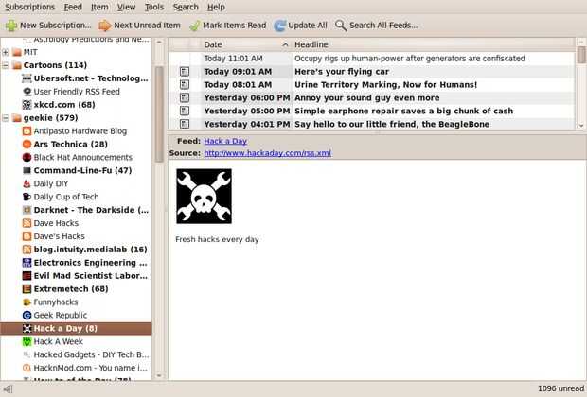The image size is (587, 397).
Task: Collapse the geekie folder
Action: coord(6,118)
